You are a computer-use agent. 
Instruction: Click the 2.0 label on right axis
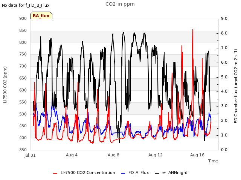pos(224,121)
